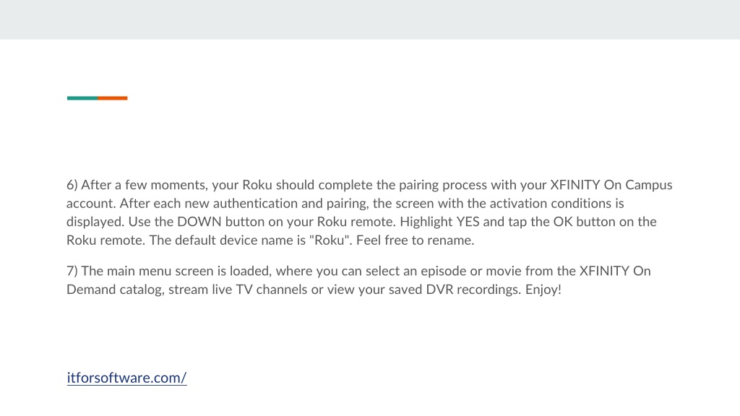Click the step number "7)"

coord(72,272)
